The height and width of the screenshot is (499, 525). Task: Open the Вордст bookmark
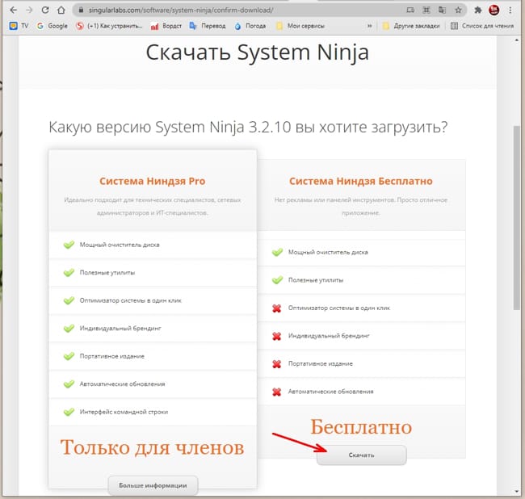coord(166,26)
